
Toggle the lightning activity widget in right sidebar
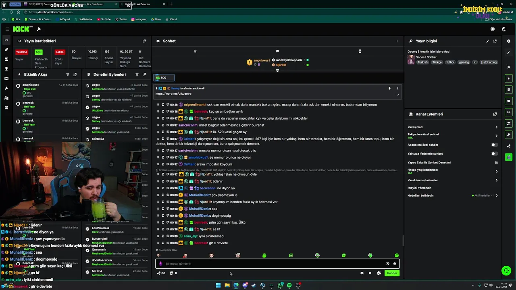[x=509, y=78]
